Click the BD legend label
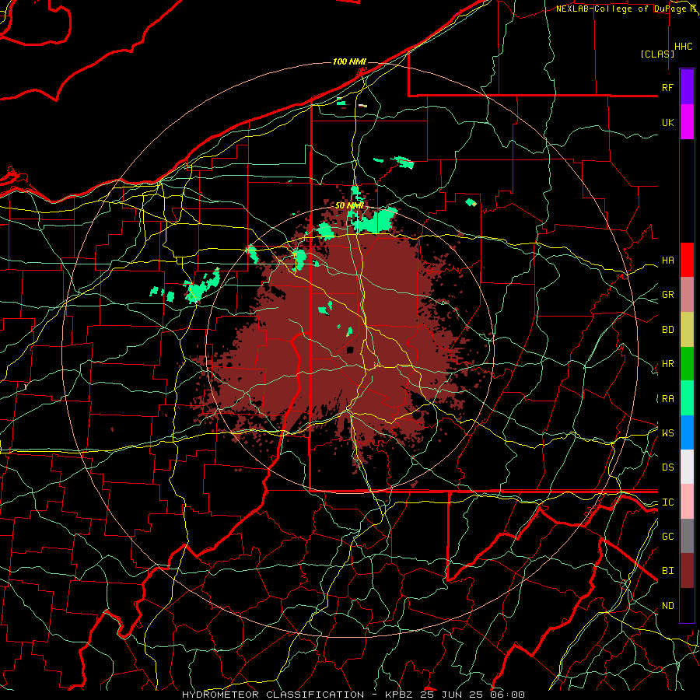This screenshot has width=700, height=700. tap(667, 330)
